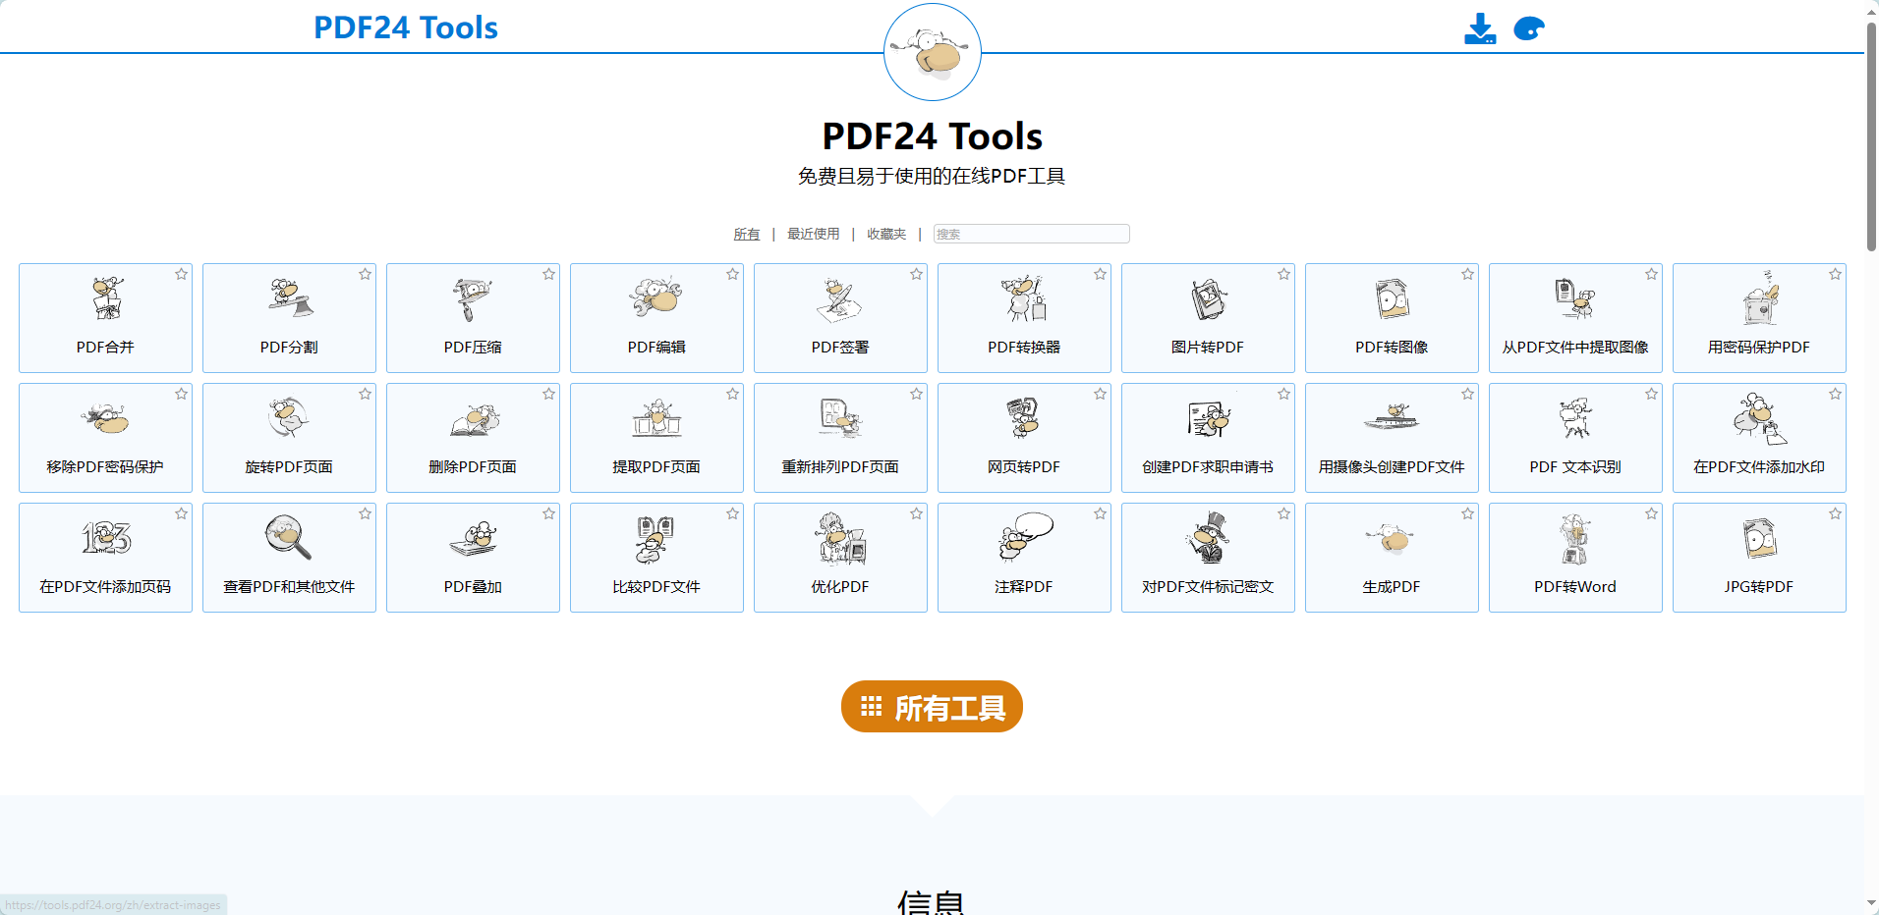Screen dimensions: 1879x915
Task: Open the 旋转PDF页面 tool icon
Action: click(289, 418)
